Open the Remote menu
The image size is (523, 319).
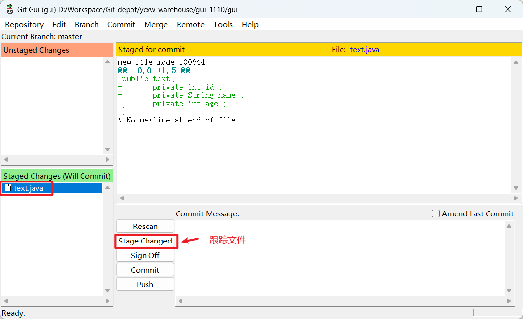[190, 24]
